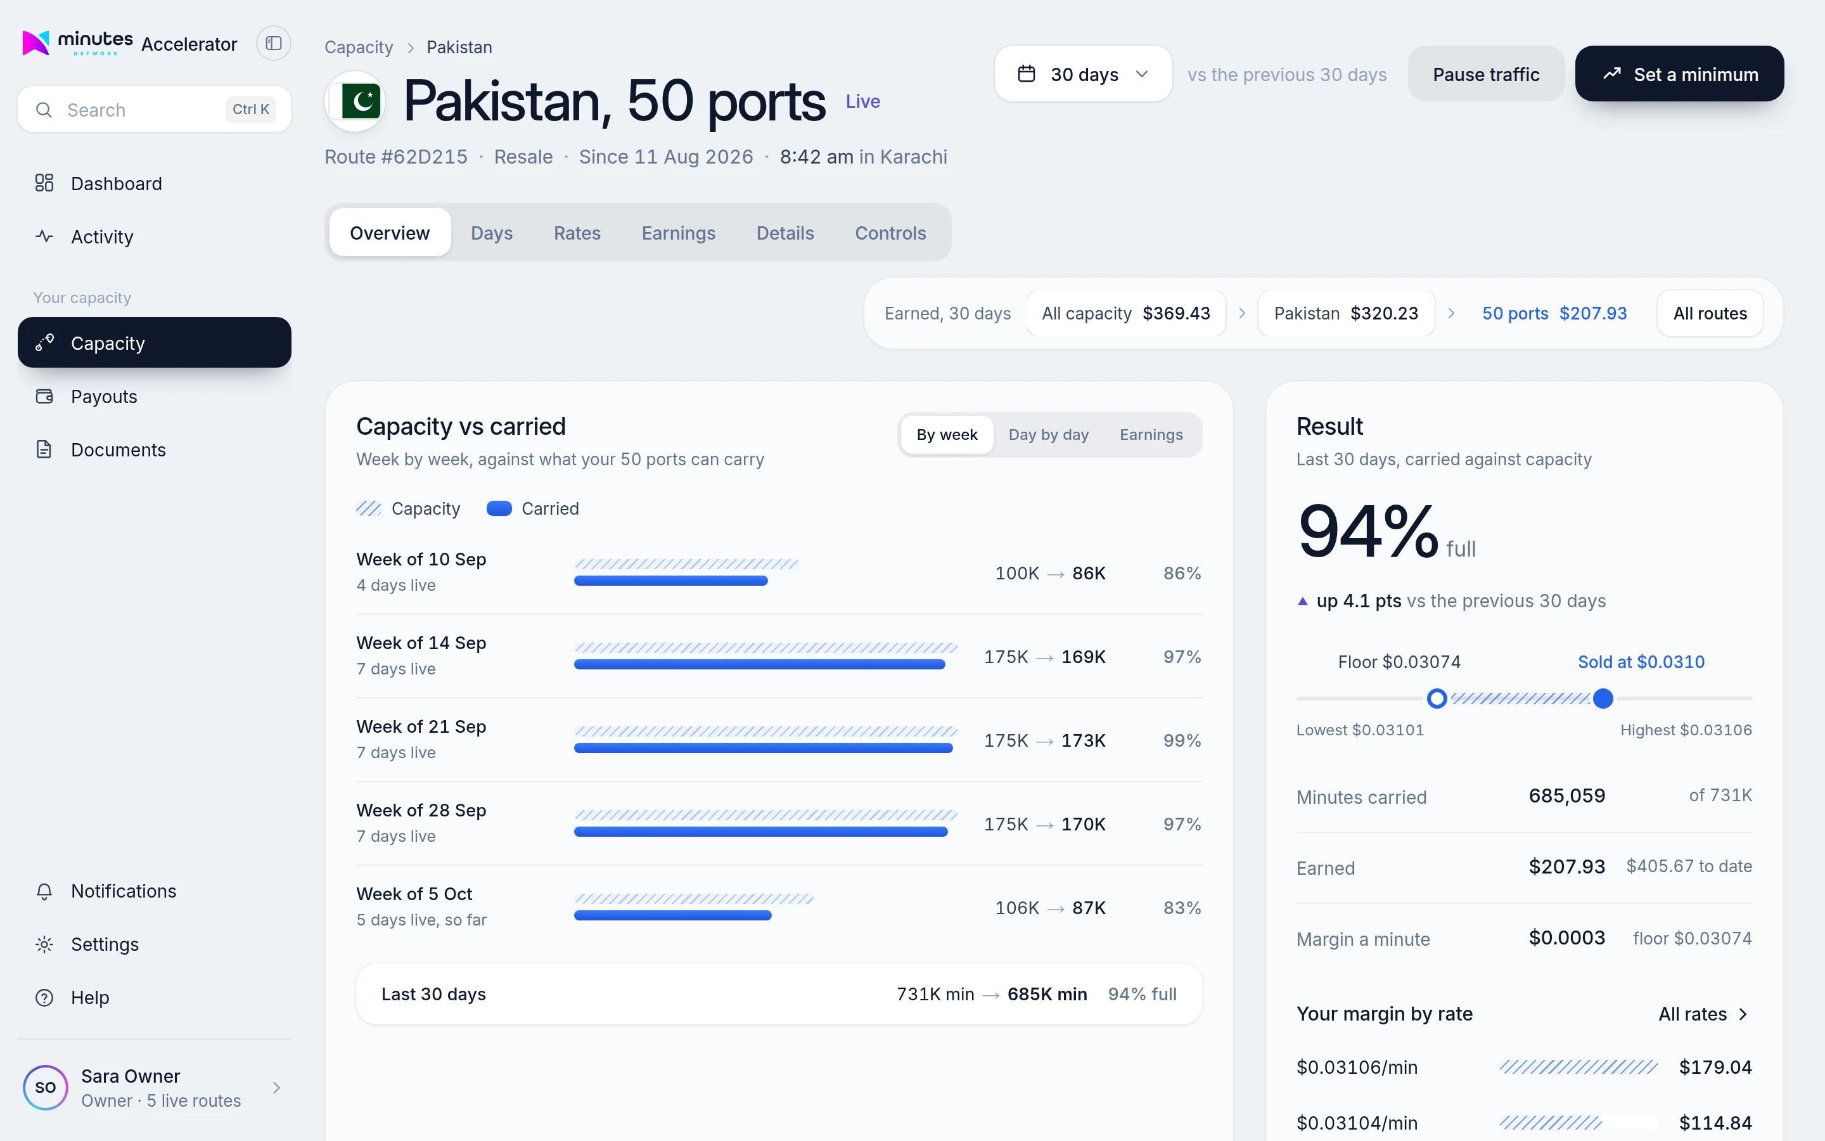Select the 50 ports $207.93 chip

point(1554,313)
